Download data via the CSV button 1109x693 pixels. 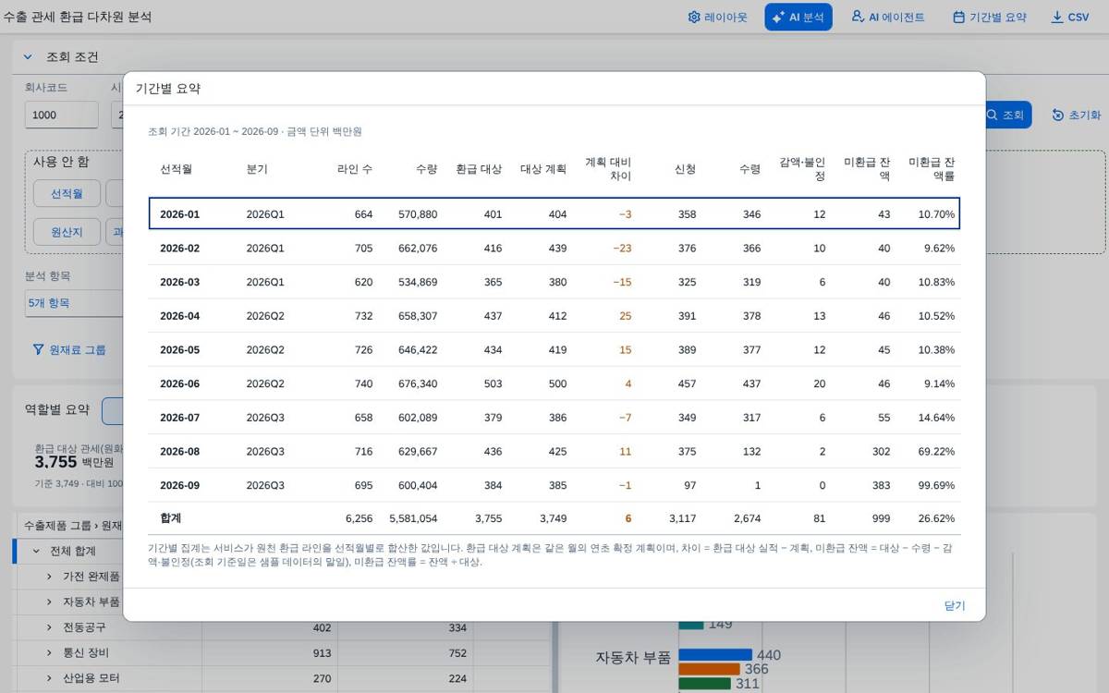pos(1069,17)
